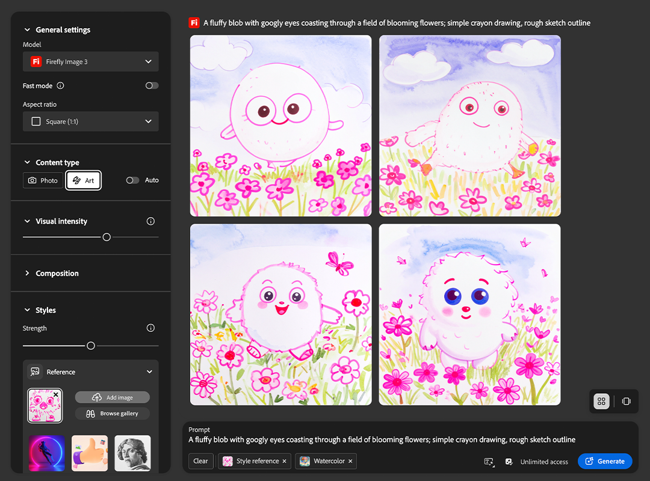650x481 pixels.
Task: Select the neon circle style thumbnail
Action: click(x=47, y=453)
